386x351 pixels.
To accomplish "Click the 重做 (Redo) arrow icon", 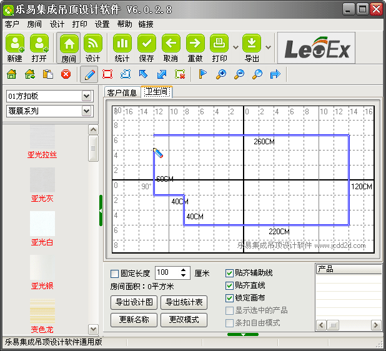I will coord(195,44).
